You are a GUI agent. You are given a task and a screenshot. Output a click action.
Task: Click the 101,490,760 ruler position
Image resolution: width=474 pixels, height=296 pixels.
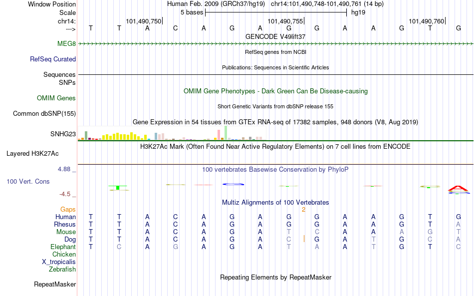(x=427, y=21)
